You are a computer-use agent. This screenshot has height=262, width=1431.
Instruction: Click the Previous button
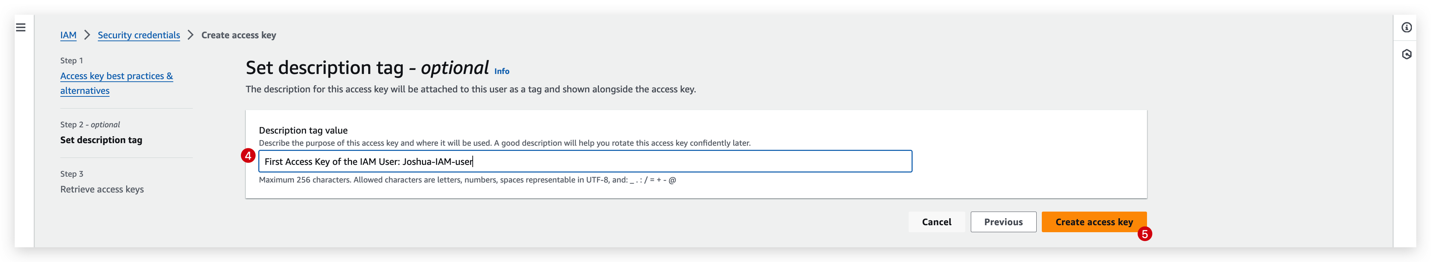(x=1003, y=222)
